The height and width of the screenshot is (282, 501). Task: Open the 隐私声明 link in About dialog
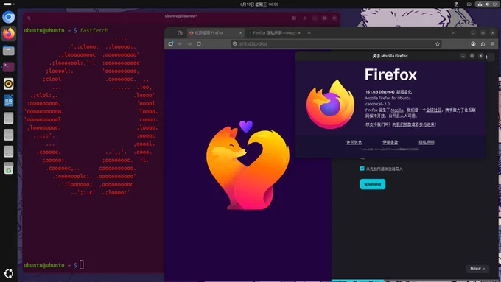(427, 142)
